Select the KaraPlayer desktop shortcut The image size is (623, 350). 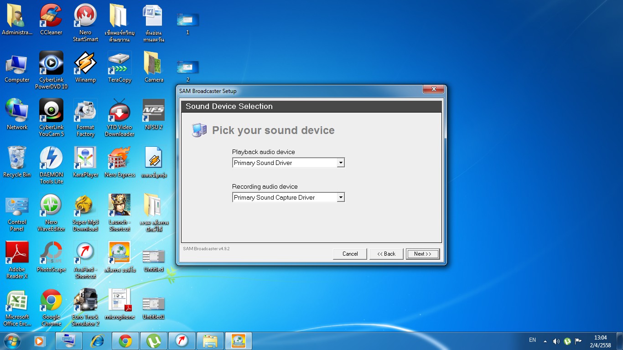pos(85,162)
